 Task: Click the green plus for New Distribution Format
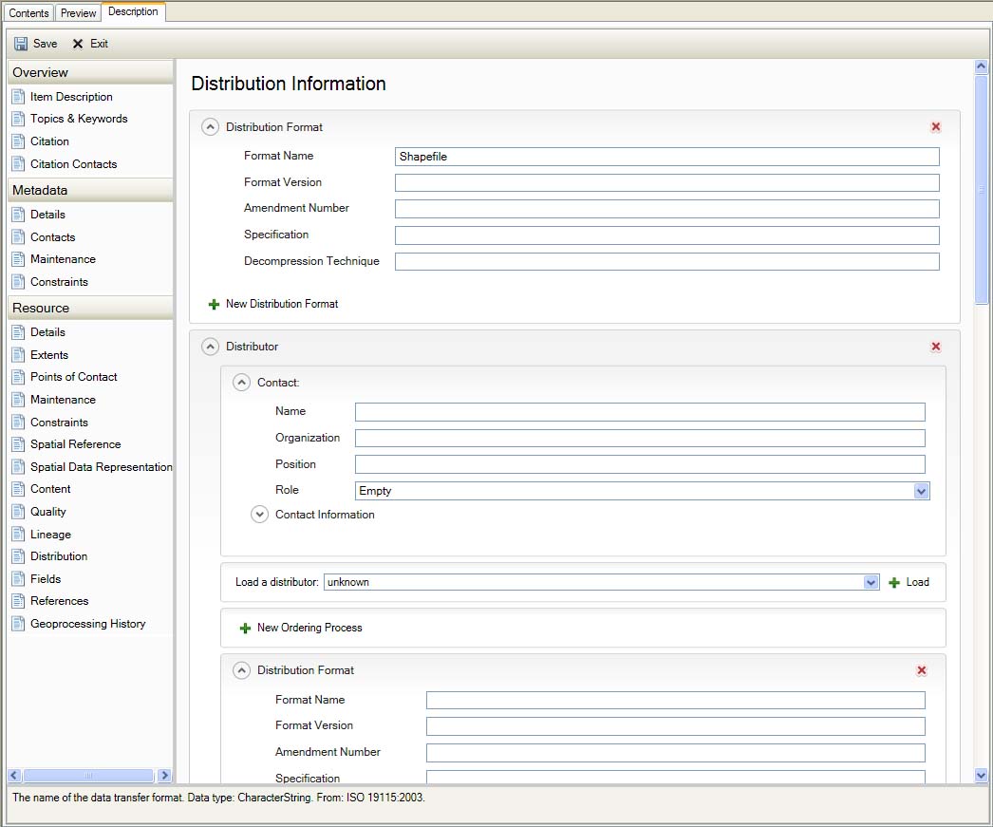point(214,305)
